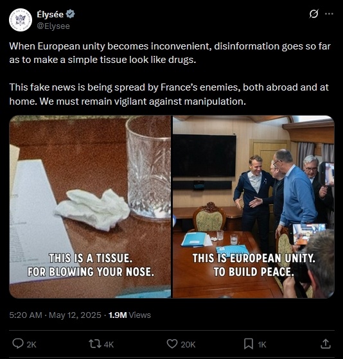Click the blue verified badge
This screenshot has height=359, width=343.
[x=70, y=14]
